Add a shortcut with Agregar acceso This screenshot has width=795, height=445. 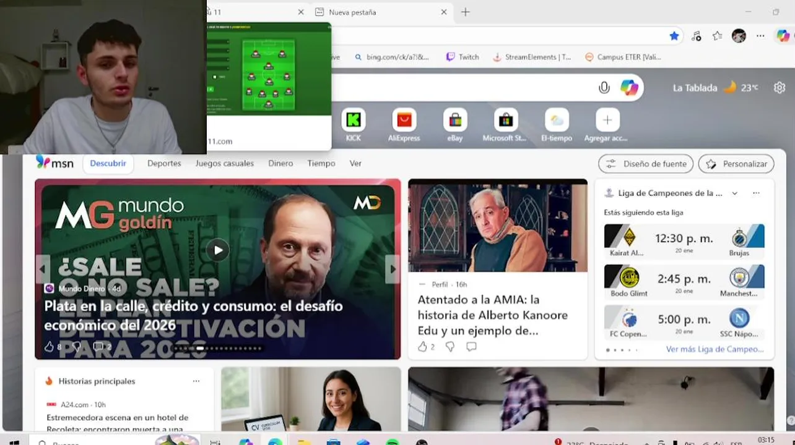(x=607, y=125)
